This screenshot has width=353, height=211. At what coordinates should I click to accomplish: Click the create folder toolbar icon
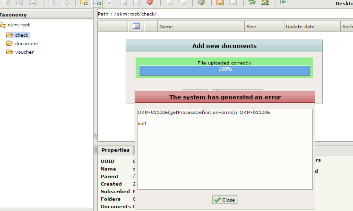[x=84, y=3]
